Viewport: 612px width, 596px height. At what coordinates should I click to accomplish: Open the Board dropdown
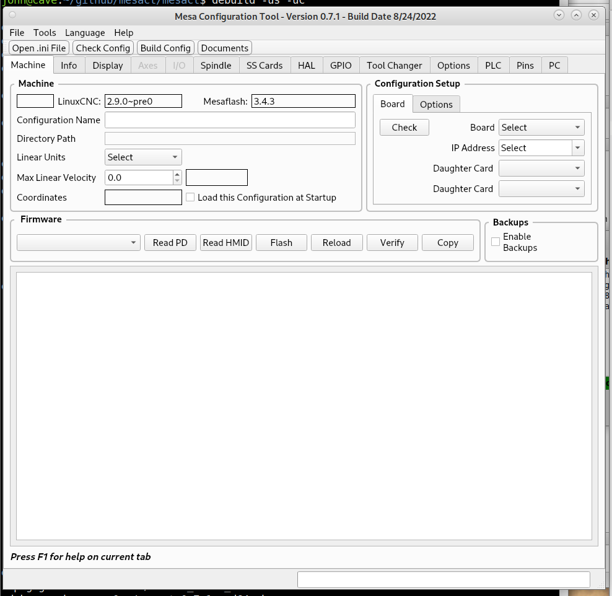click(x=541, y=127)
